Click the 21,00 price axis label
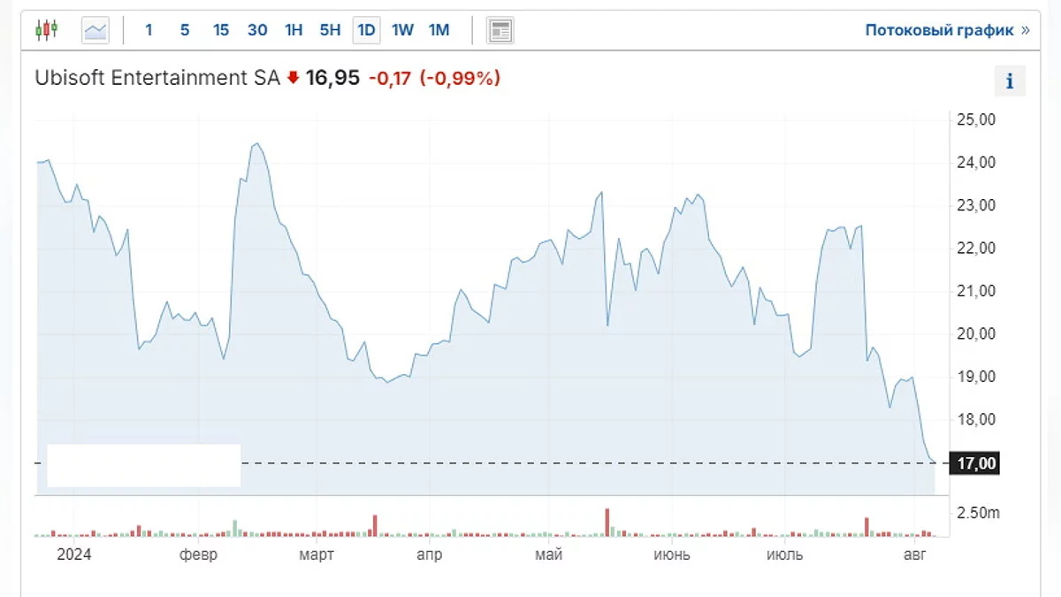 click(x=975, y=291)
